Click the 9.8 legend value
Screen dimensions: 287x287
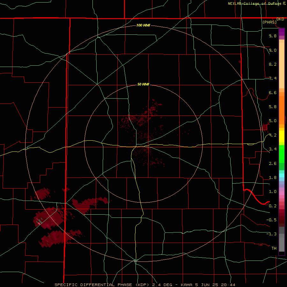pyautogui.click(x=273, y=36)
